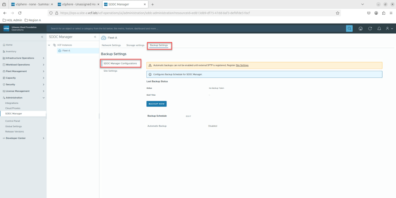Open the Pocket save icon

[x=369, y=13]
